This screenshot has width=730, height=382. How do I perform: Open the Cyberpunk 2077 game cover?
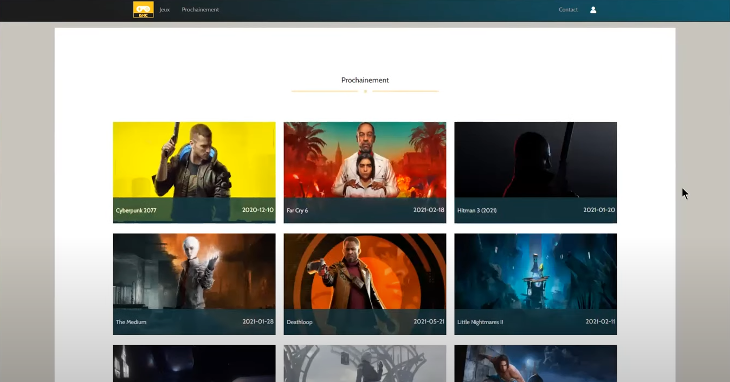pyautogui.click(x=194, y=160)
